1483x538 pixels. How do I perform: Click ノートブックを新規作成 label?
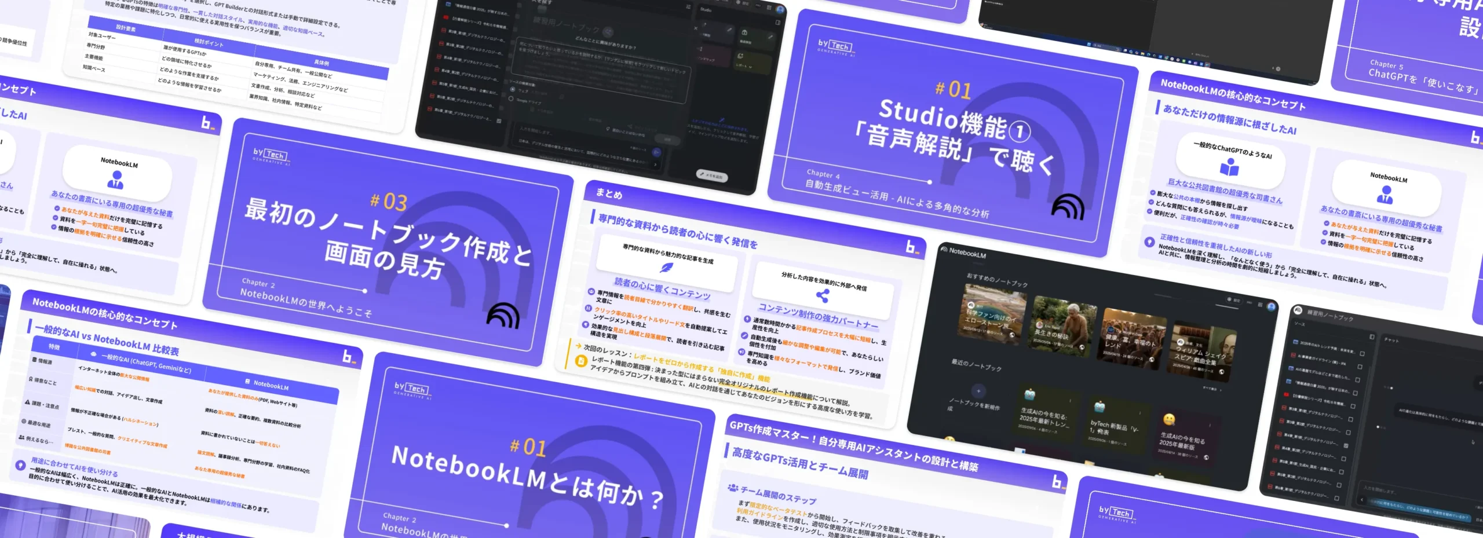pos(974,404)
